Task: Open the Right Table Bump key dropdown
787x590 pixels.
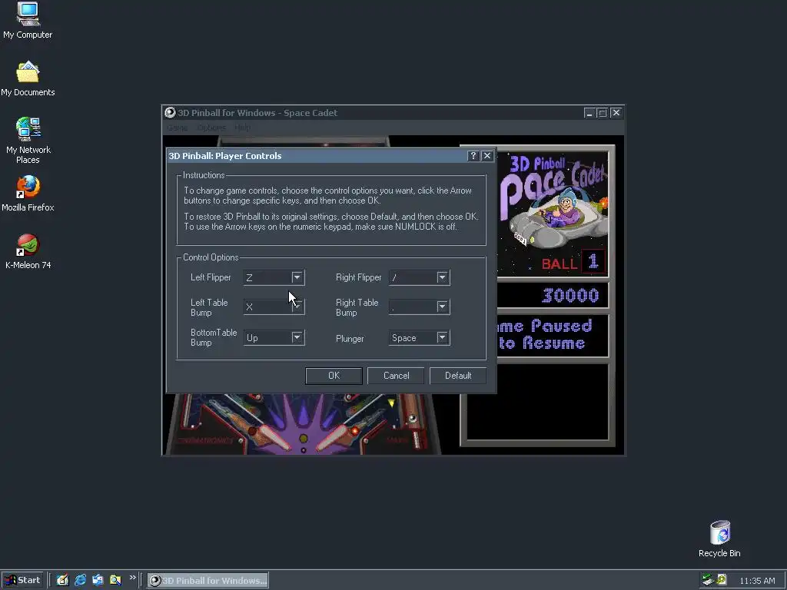Action: click(x=442, y=307)
